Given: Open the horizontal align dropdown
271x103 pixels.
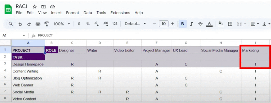Looking at the screenshot, I should coord(255,24).
